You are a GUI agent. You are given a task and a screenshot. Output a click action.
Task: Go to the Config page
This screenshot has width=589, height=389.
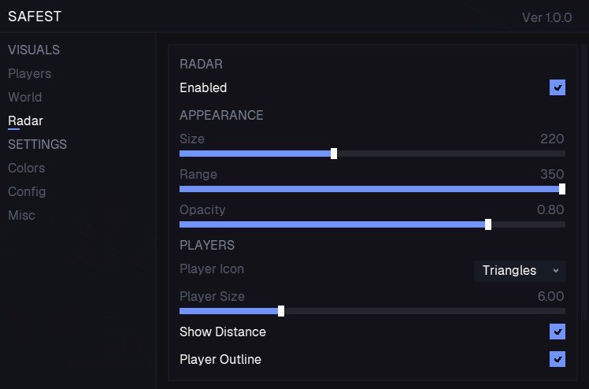tap(27, 191)
